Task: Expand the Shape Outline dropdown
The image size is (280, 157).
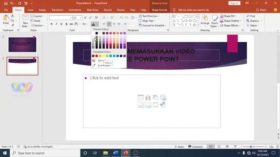Action: [231, 21]
